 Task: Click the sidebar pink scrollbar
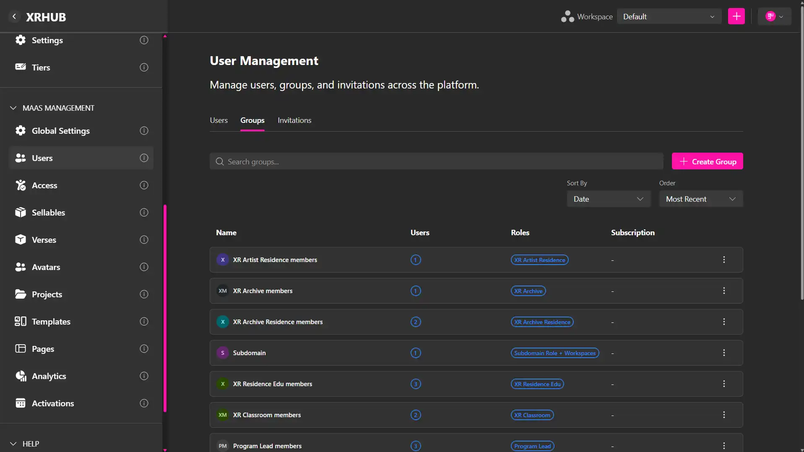coord(165,308)
